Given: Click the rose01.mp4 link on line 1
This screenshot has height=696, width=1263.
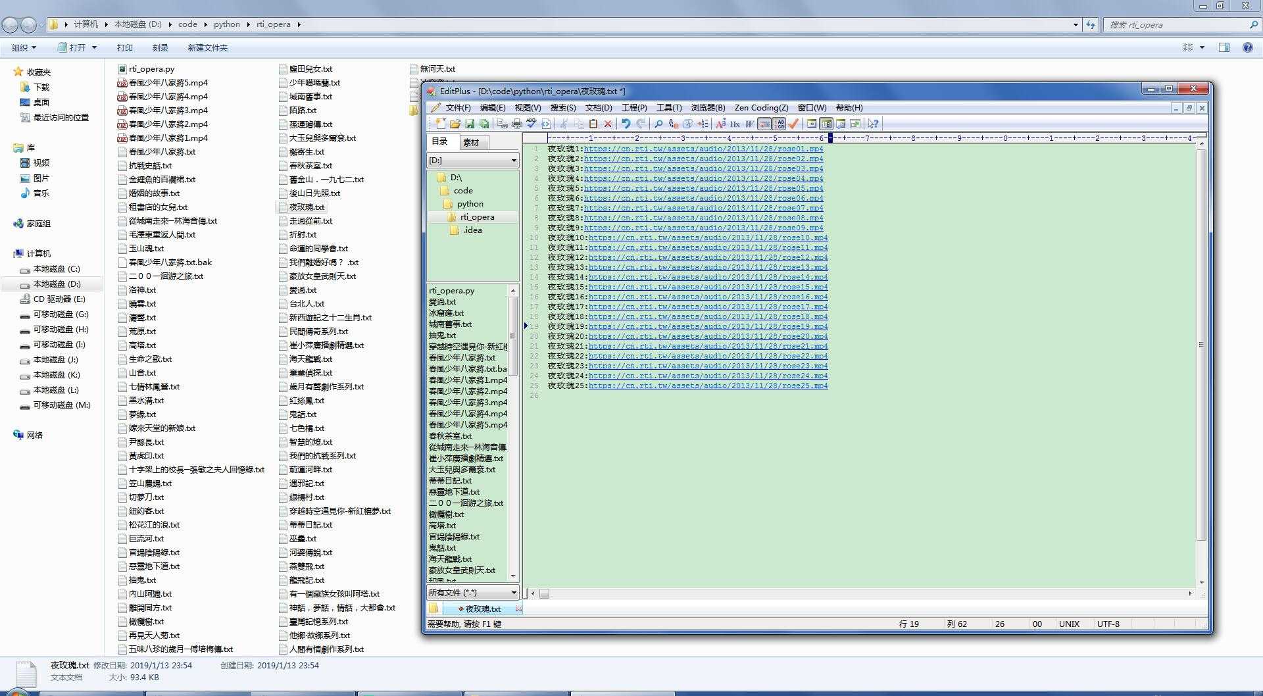Looking at the screenshot, I should tap(703, 149).
